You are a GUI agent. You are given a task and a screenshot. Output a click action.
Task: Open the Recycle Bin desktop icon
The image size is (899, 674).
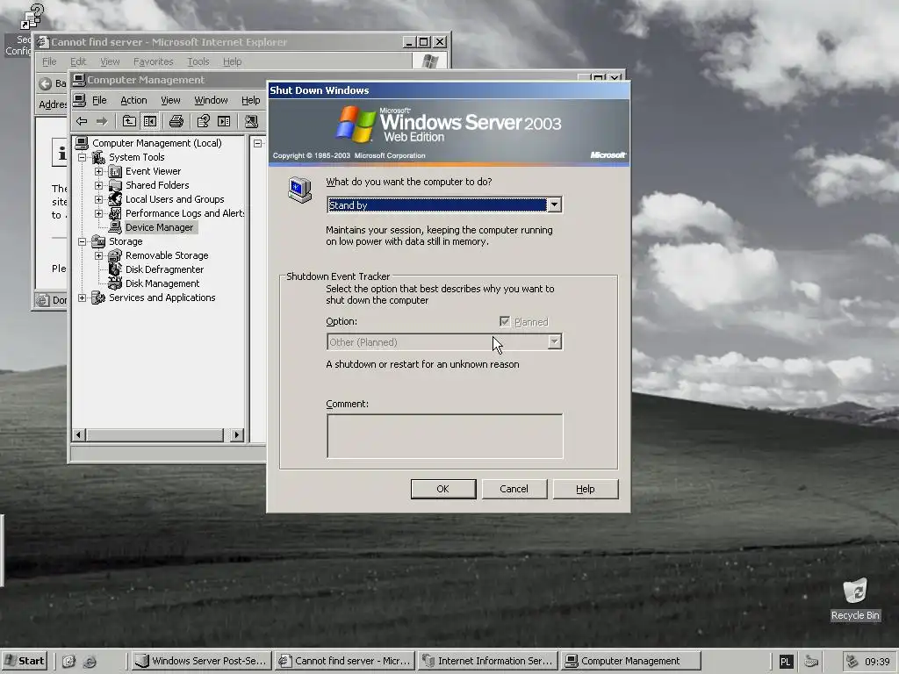855,592
